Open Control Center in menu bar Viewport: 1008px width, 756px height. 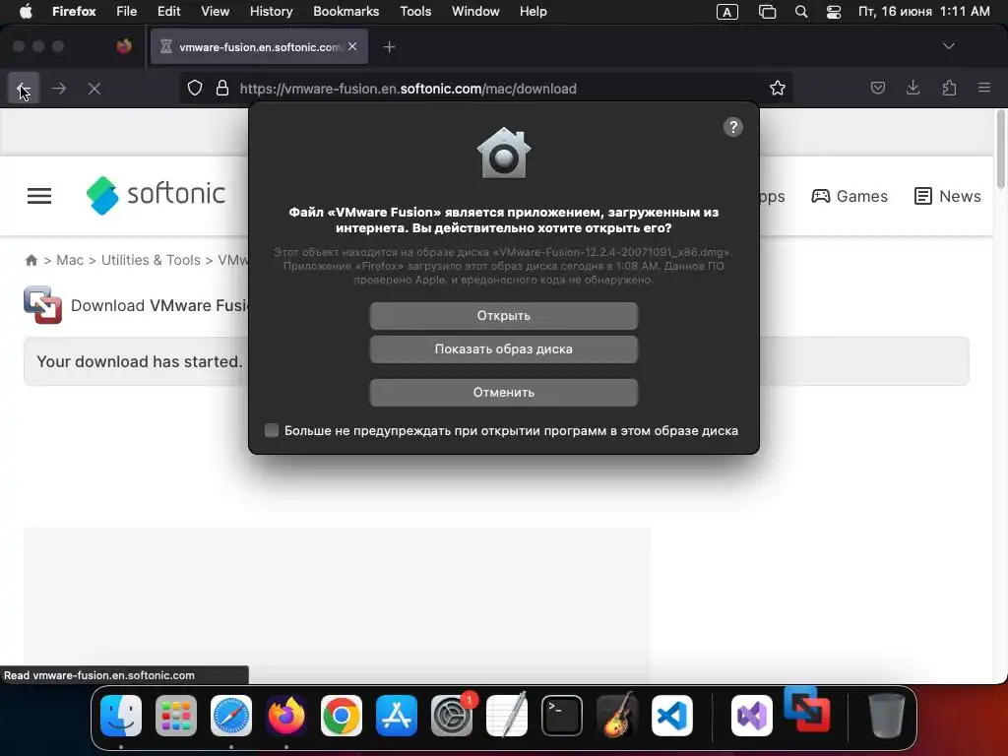click(834, 12)
